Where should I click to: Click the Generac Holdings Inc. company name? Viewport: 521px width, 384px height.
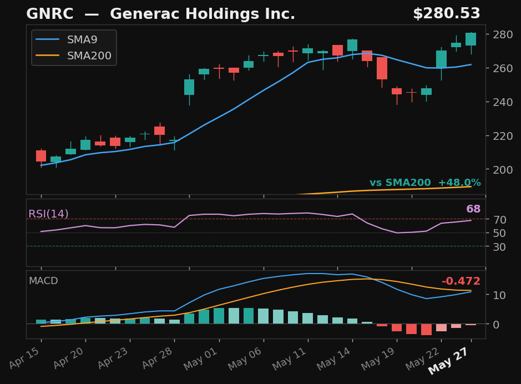coord(203,14)
